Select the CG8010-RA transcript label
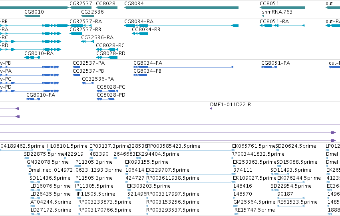The width and height of the screenshot is (340, 216). pyautogui.click(x=39, y=54)
